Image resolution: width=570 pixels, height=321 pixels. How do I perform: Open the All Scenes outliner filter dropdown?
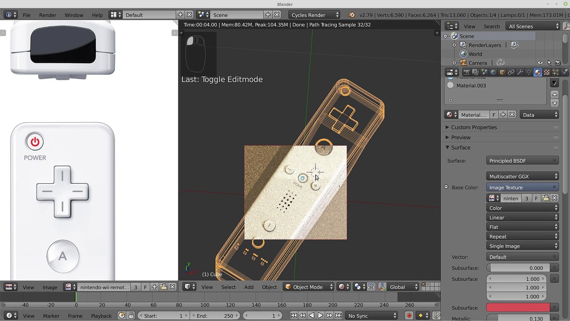click(x=533, y=26)
